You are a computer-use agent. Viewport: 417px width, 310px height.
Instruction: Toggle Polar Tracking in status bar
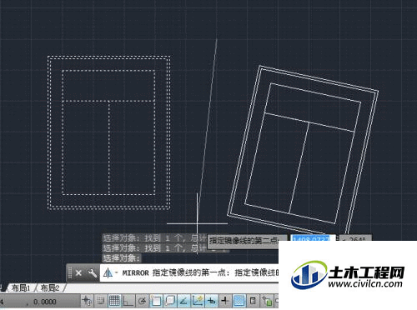pyautogui.click(x=142, y=301)
